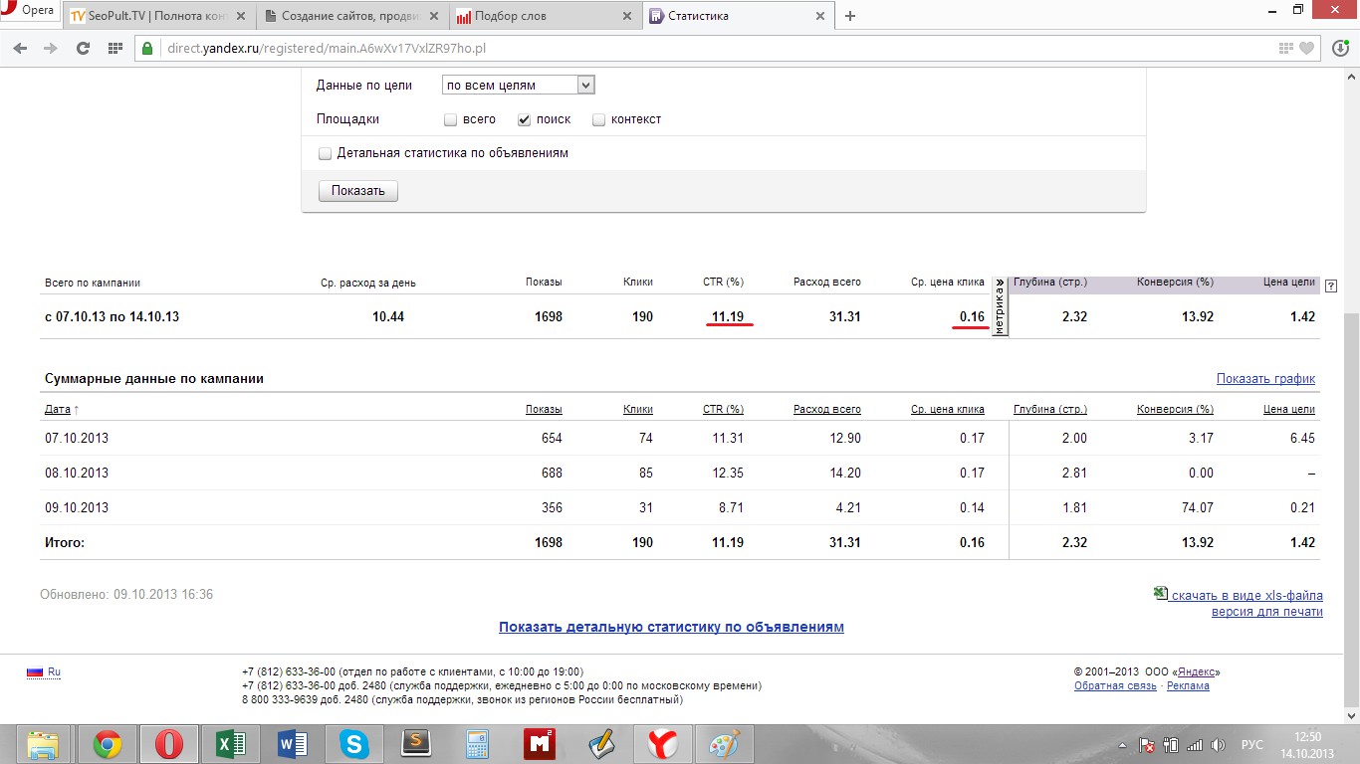
Task: Select the 08.10.2013 date cell
Action: click(77, 473)
